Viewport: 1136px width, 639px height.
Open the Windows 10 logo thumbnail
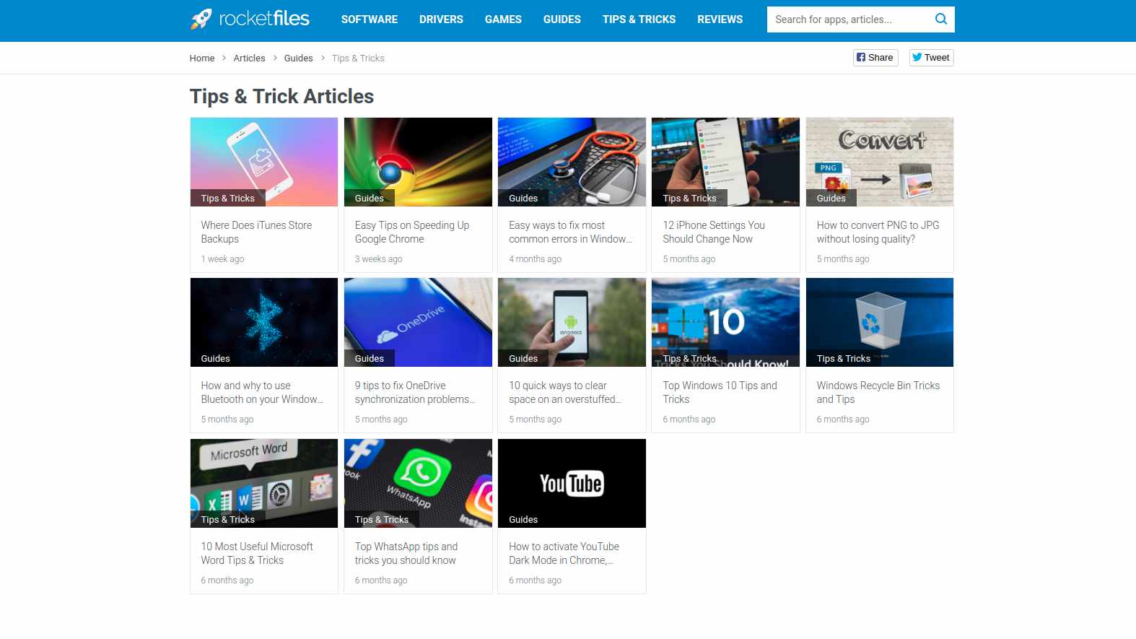coord(725,322)
